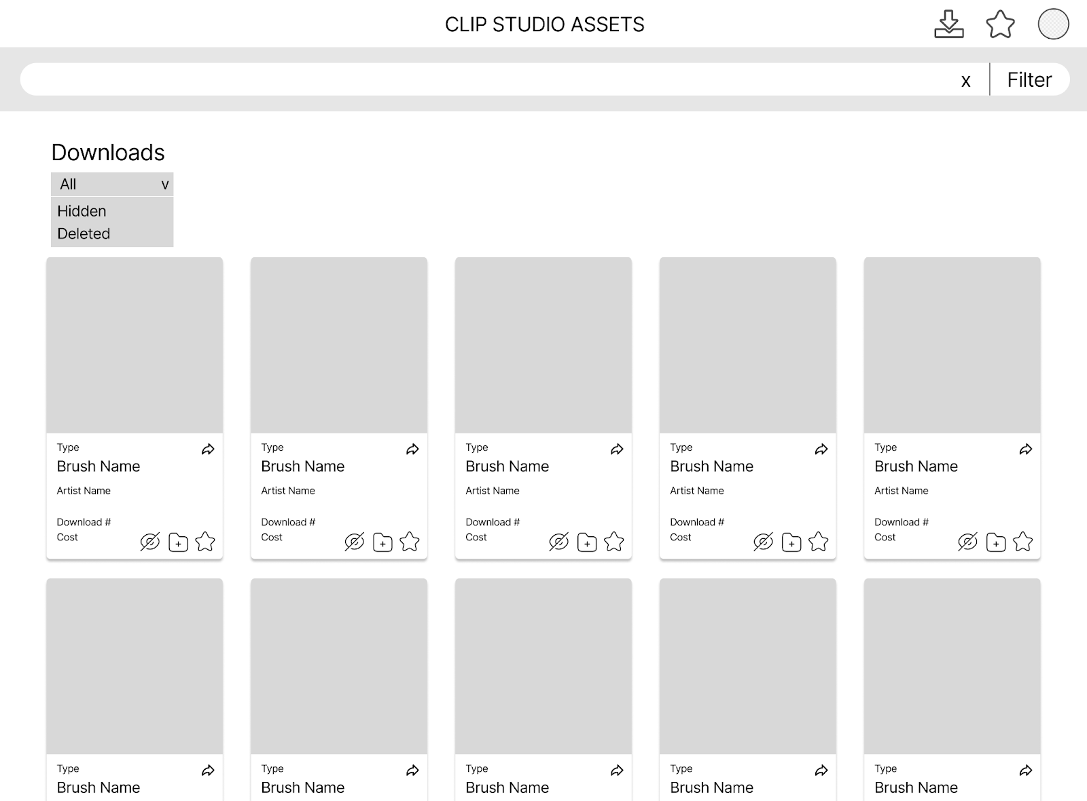This screenshot has height=801, width=1087.
Task: Favorite the first top-row card with its star
Action: [205, 542]
